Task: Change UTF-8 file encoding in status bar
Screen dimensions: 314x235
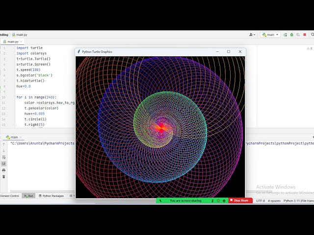Action: coord(261,201)
